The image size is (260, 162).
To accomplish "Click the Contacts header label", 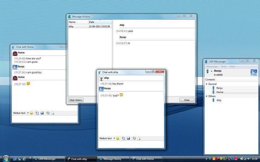I will [x=210, y=80].
